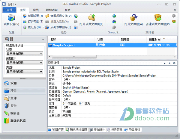The width and height of the screenshot is (180, 139).
Task: Click the gray package icon at ribbon's right edge
Action: tap(174, 16)
